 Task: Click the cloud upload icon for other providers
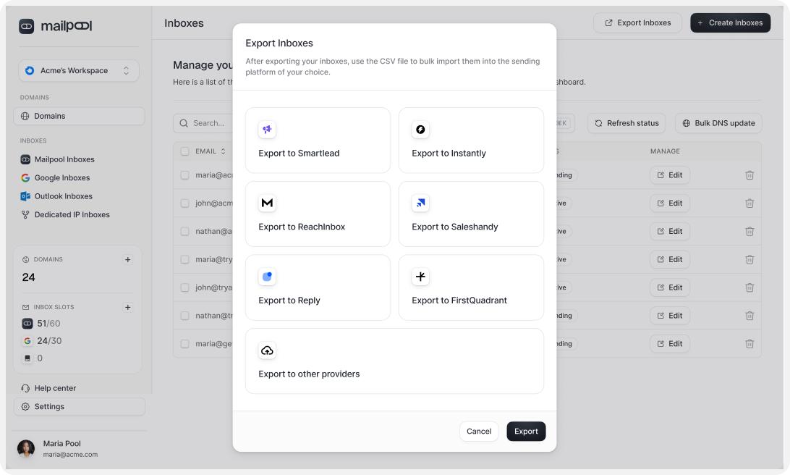(x=267, y=350)
